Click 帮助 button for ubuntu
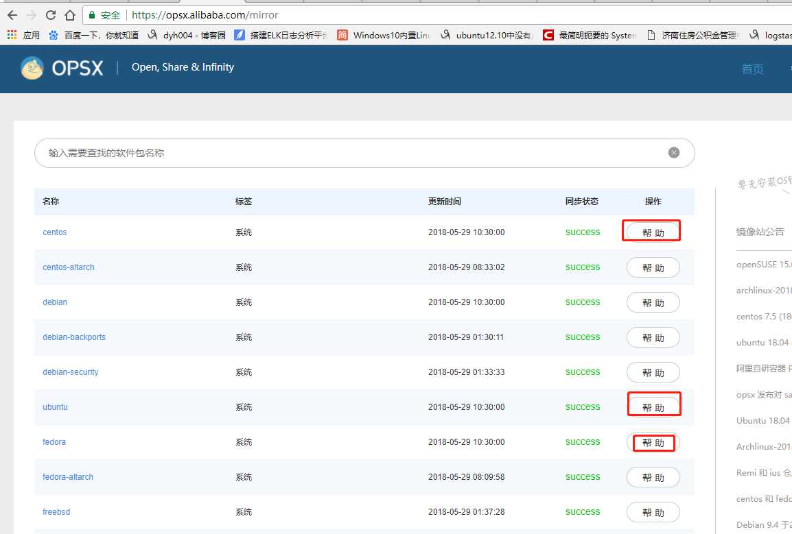The height and width of the screenshot is (534, 792). 653,406
